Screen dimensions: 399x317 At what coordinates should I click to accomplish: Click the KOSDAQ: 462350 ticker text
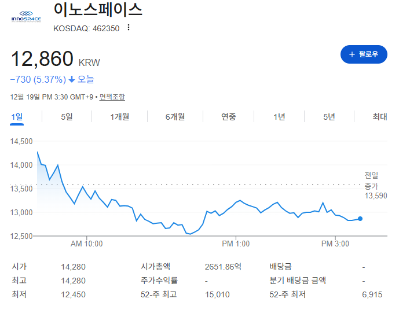coord(86,28)
